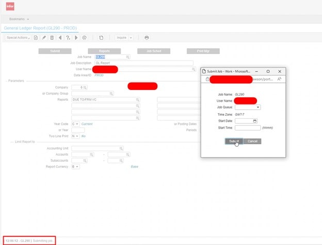This screenshot has width=322, height=245.
Task: Maximize the Submit Job window
Action: tap(268, 71)
